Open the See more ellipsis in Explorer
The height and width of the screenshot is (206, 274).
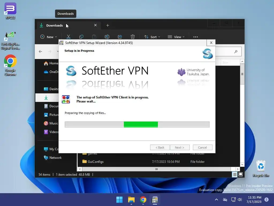(x=196, y=37)
